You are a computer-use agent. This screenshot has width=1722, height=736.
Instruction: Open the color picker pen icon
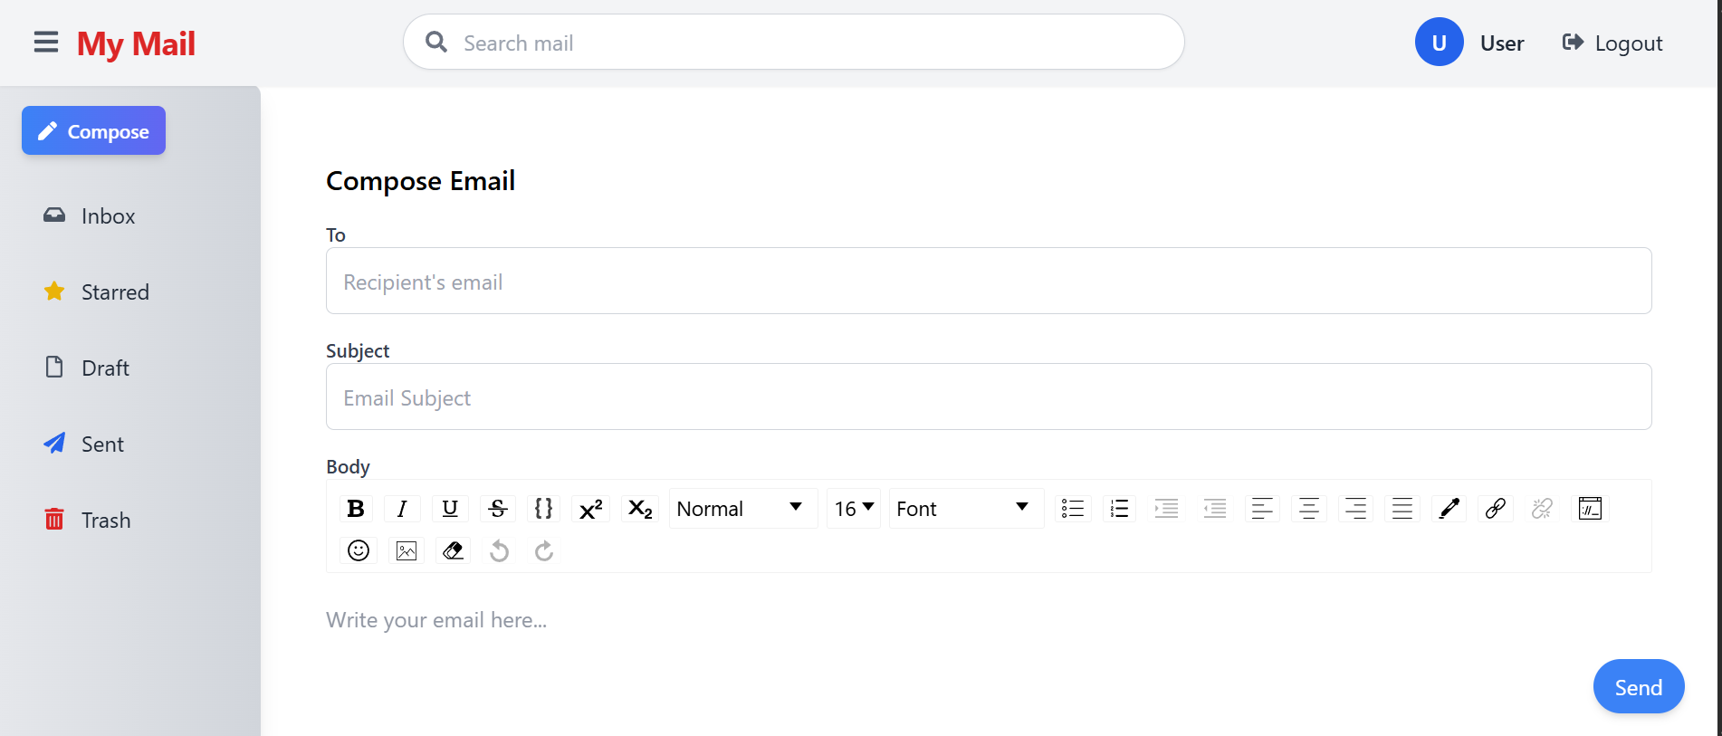1449,509
